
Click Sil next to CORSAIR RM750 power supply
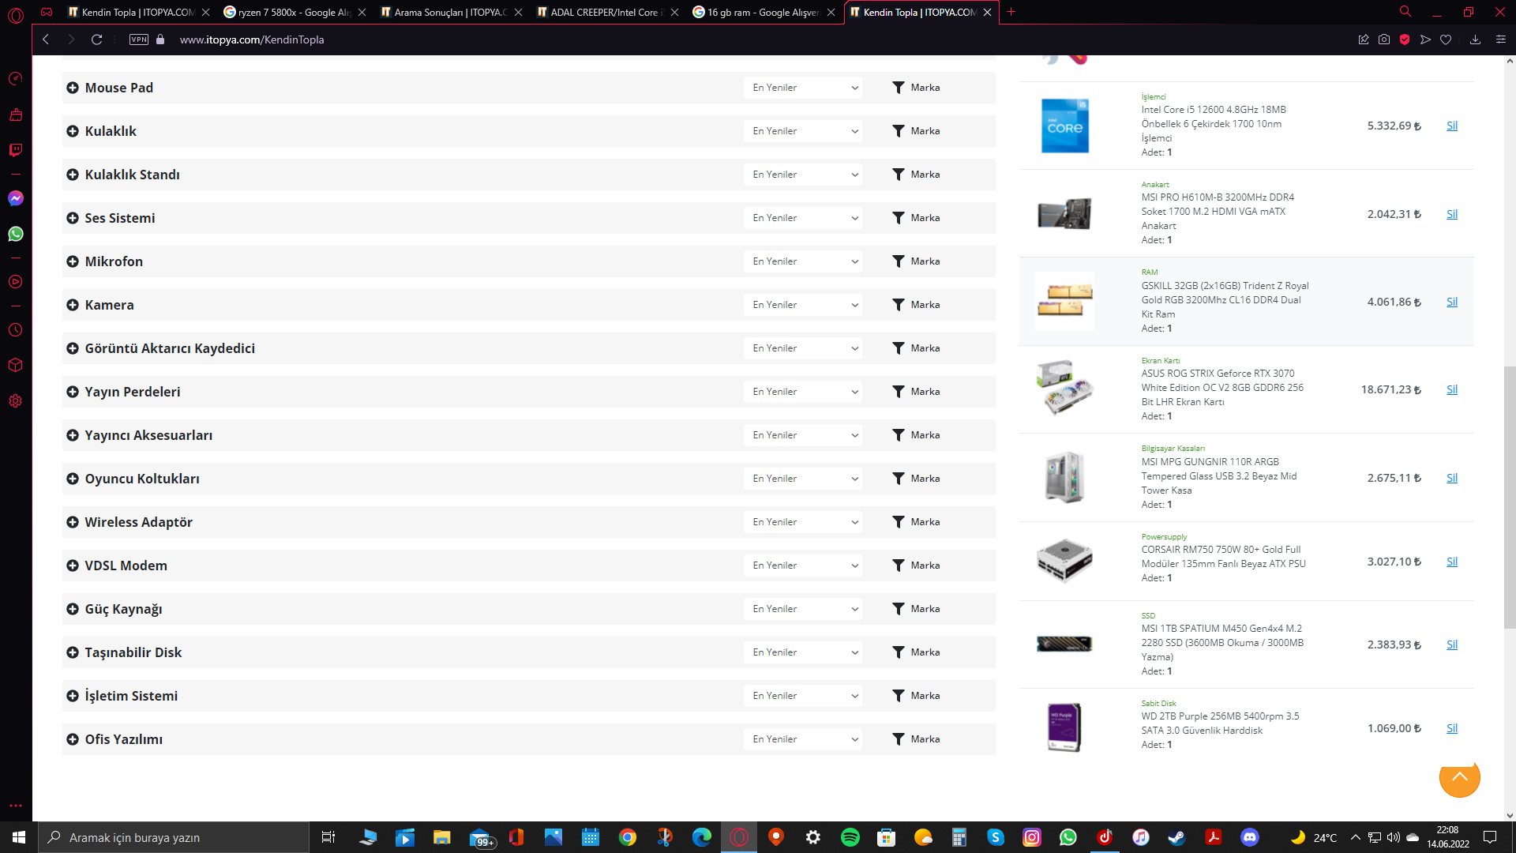coord(1451,562)
